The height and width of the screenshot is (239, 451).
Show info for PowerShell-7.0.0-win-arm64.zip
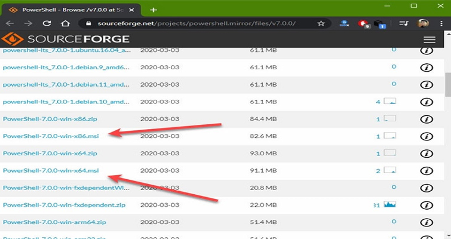pos(427,222)
